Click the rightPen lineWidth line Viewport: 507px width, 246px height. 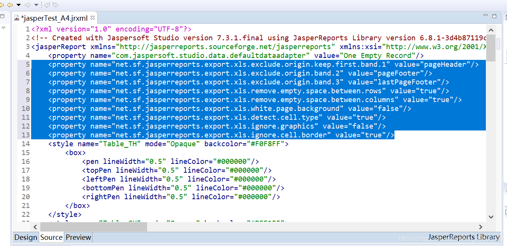click(181, 197)
